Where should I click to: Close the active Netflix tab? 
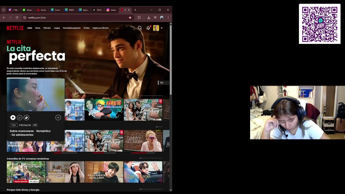(x=129, y=10)
